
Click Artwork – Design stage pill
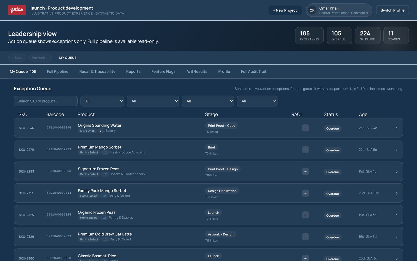coord(220,234)
